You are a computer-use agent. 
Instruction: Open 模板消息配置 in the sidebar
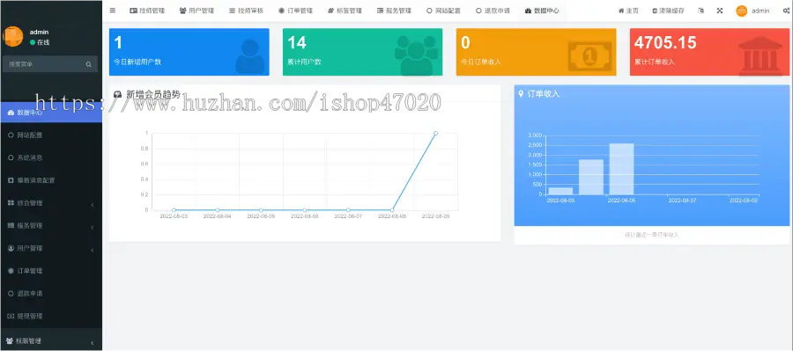pos(50,180)
